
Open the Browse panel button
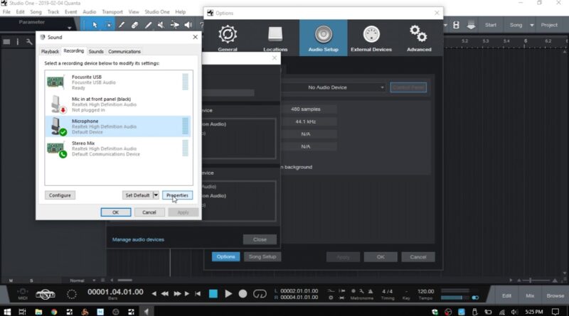tap(555, 295)
